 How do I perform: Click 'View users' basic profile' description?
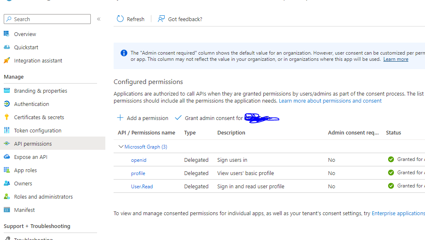pos(245,173)
